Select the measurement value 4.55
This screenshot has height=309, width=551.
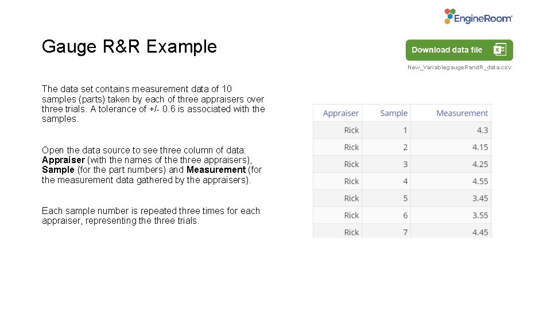click(480, 181)
